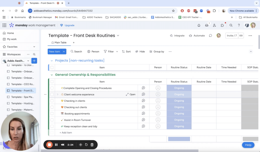Open Template - Spa Ma... board in sidebar

click(22, 97)
